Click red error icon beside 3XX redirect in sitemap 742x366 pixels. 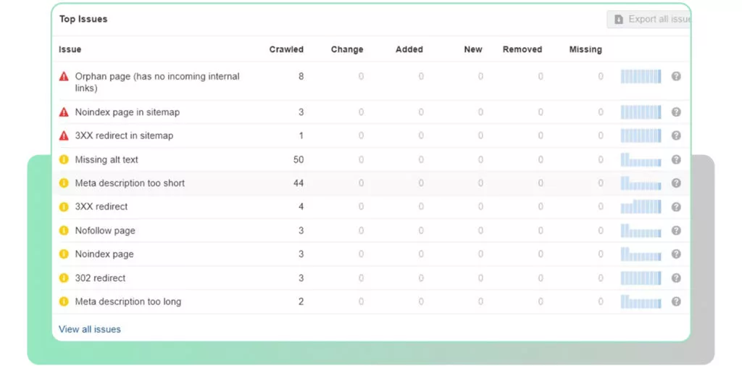64,136
